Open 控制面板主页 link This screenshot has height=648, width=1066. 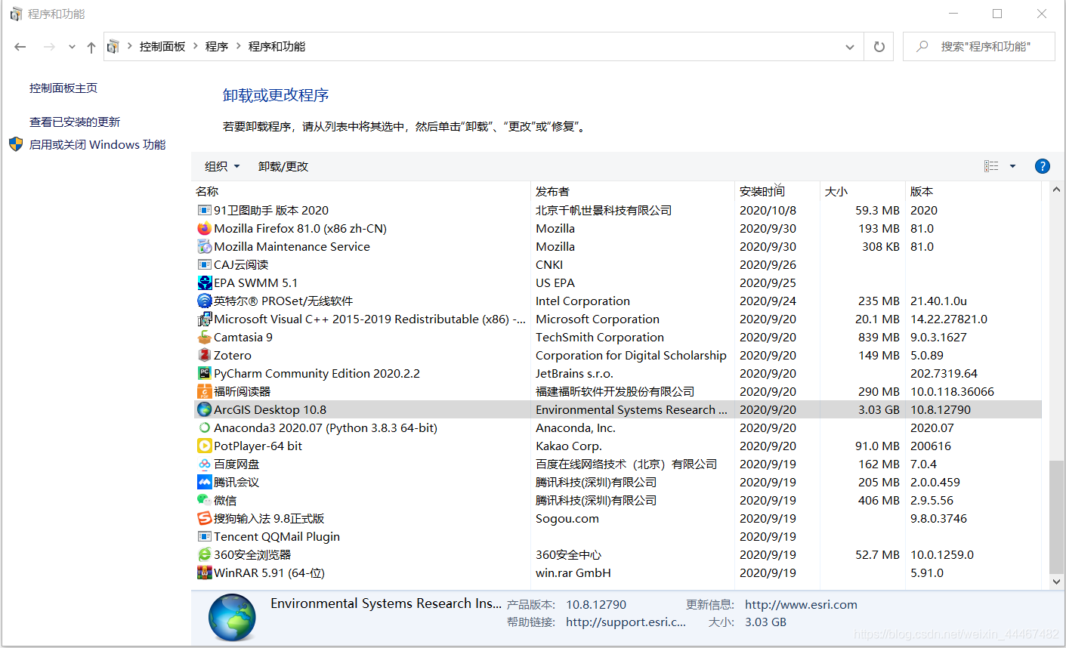tap(63, 88)
